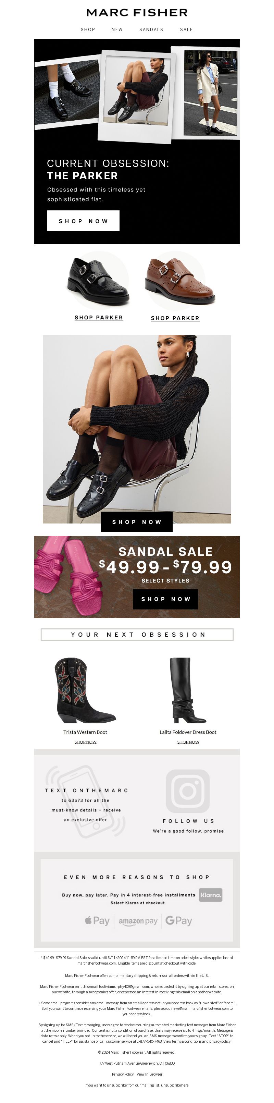Select the Amazon Pay logo
This screenshot has height=1103, width=274.
[138, 921]
